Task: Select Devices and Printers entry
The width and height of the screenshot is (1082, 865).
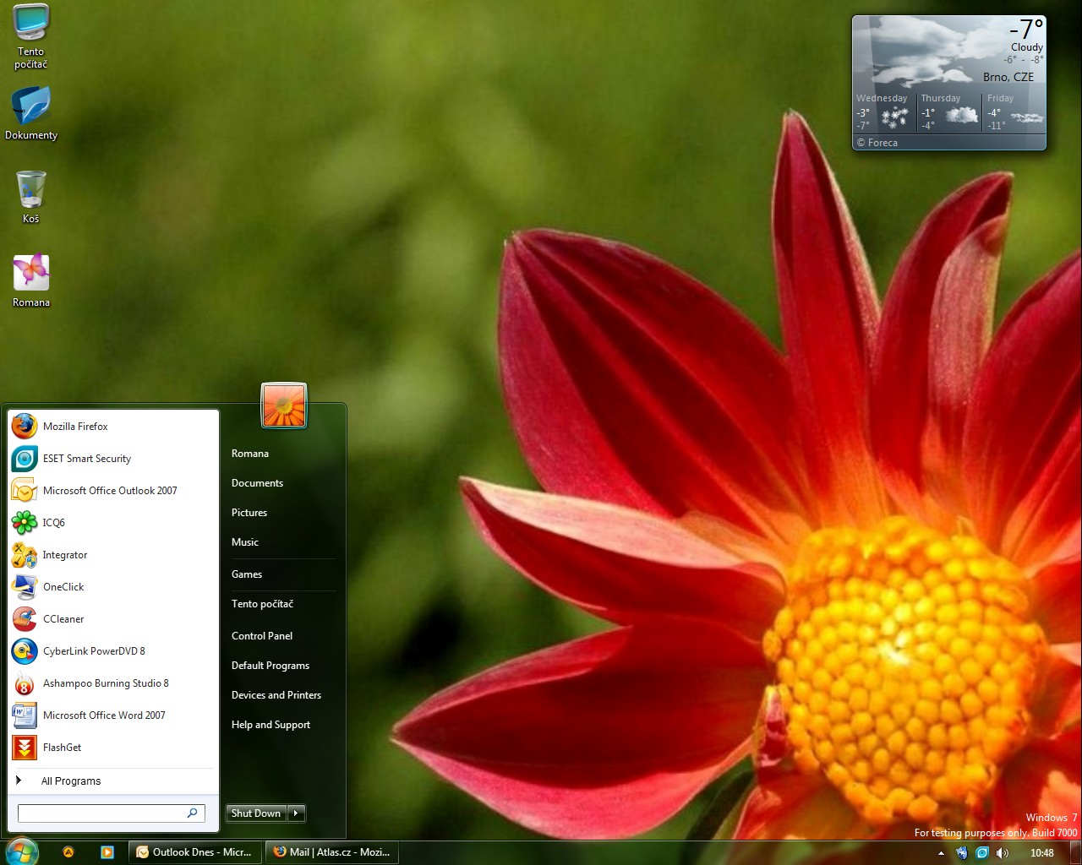Action: coord(276,695)
